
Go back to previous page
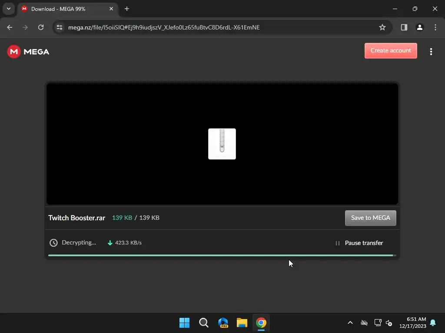click(x=10, y=27)
